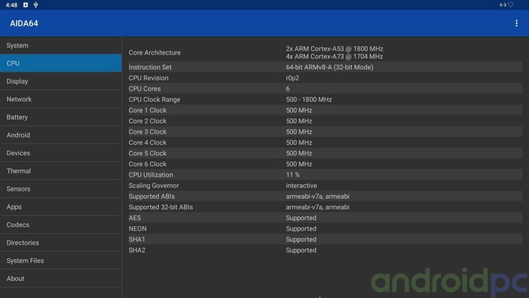This screenshot has width=529, height=298.
Task: Open the About page
Action: pyautogui.click(x=60, y=278)
